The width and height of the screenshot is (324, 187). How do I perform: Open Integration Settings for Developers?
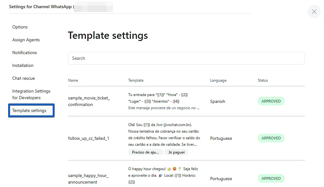(31, 94)
